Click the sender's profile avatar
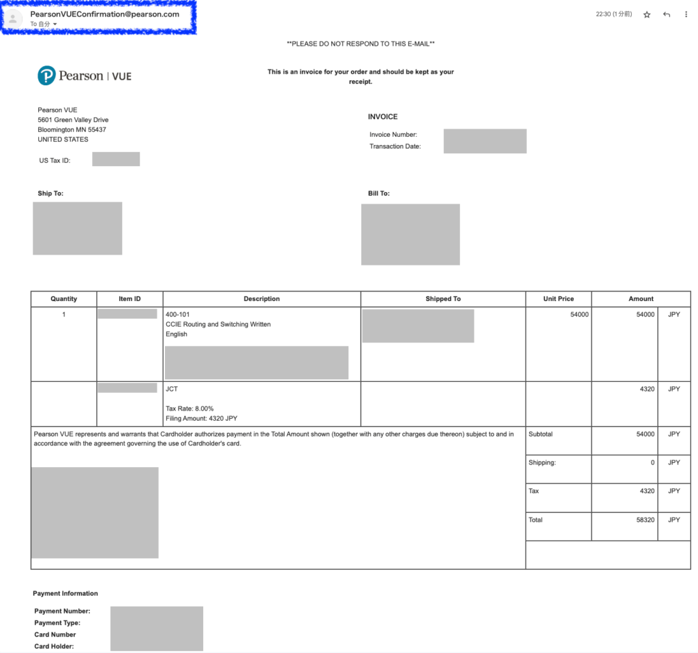Image resolution: width=698 pixels, height=653 pixels. (x=14, y=17)
